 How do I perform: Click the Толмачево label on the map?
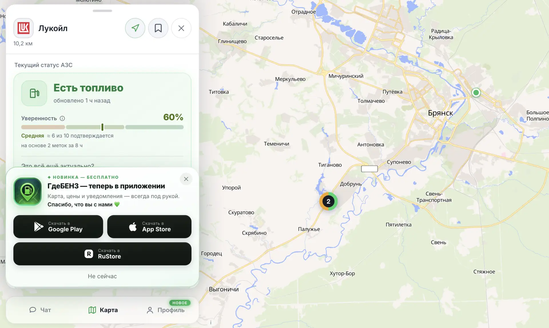click(x=371, y=101)
